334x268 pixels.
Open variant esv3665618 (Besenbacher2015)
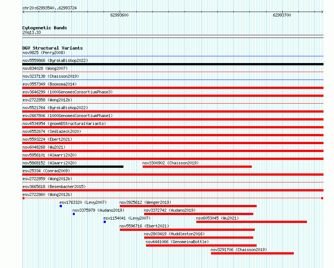(x=54, y=187)
